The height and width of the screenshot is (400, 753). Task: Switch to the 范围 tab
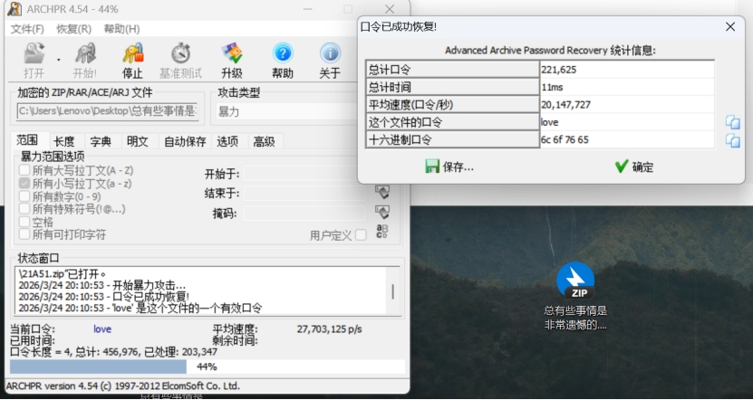[27, 140]
